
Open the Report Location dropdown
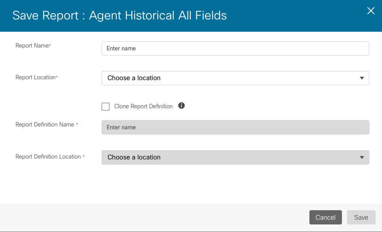click(235, 78)
